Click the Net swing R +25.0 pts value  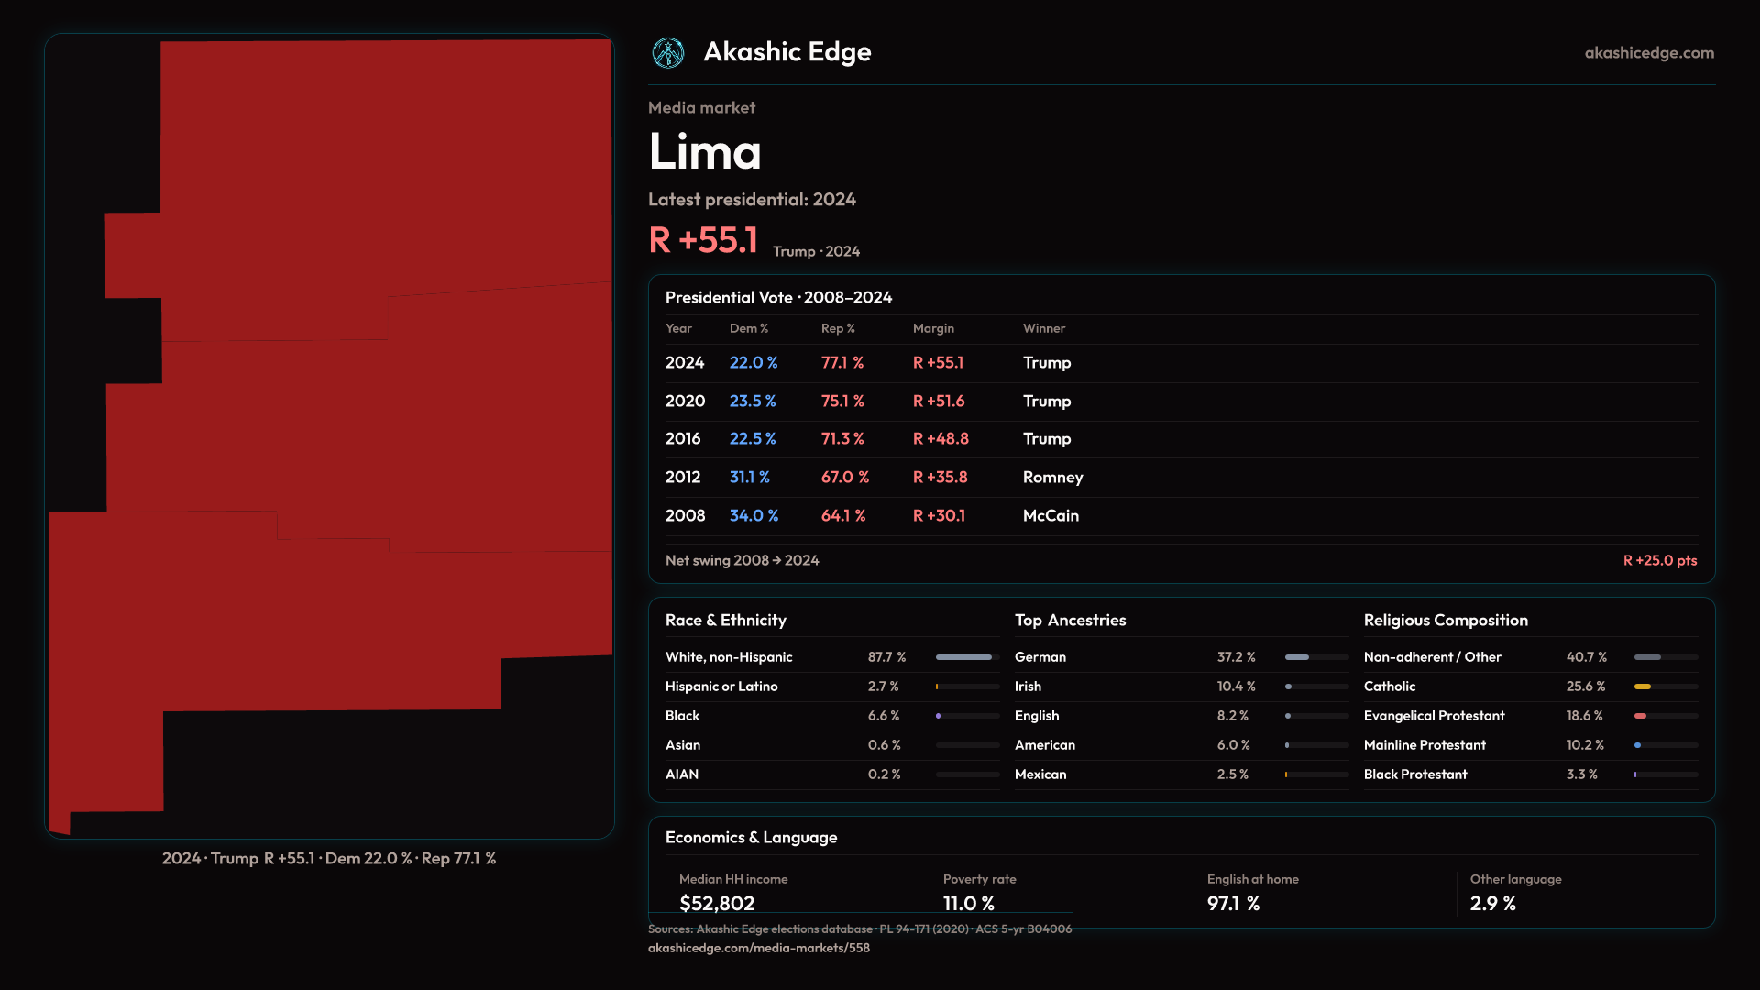click(x=1659, y=560)
